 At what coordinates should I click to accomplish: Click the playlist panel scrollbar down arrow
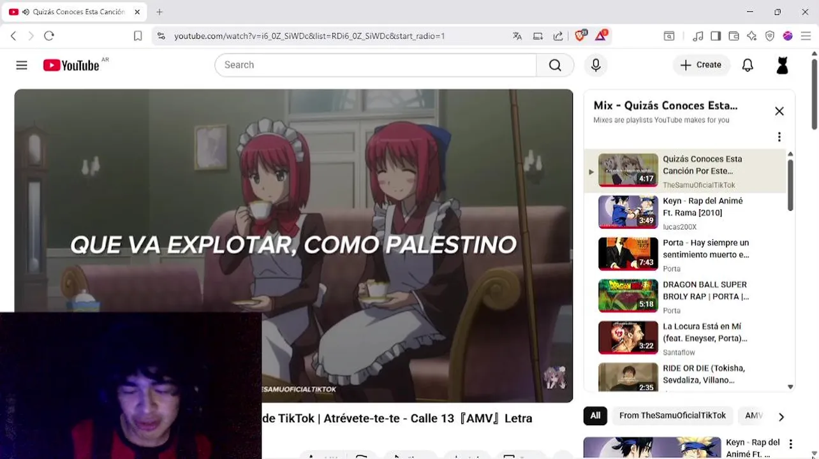pyautogui.click(x=790, y=387)
